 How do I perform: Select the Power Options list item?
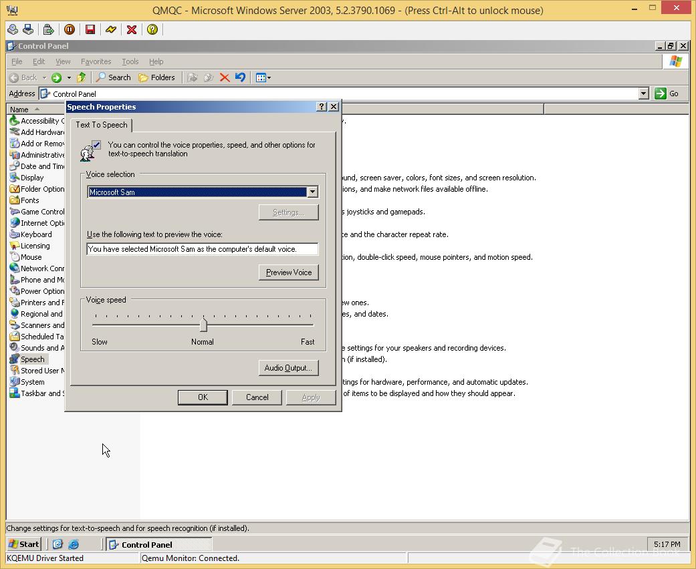point(36,291)
